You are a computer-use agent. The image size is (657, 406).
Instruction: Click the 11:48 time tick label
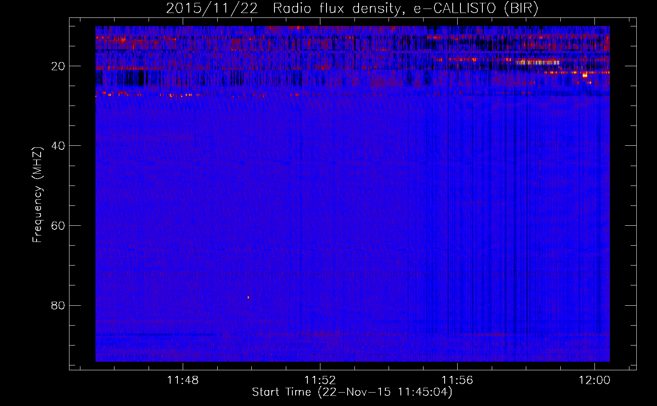point(183,380)
